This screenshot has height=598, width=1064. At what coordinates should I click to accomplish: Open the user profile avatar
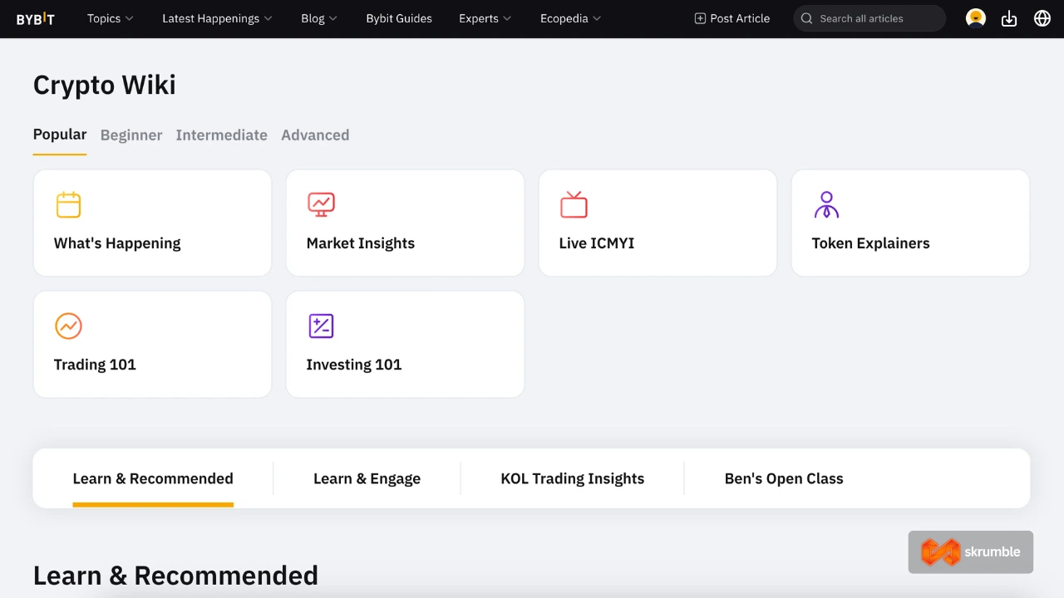coord(976,18)
